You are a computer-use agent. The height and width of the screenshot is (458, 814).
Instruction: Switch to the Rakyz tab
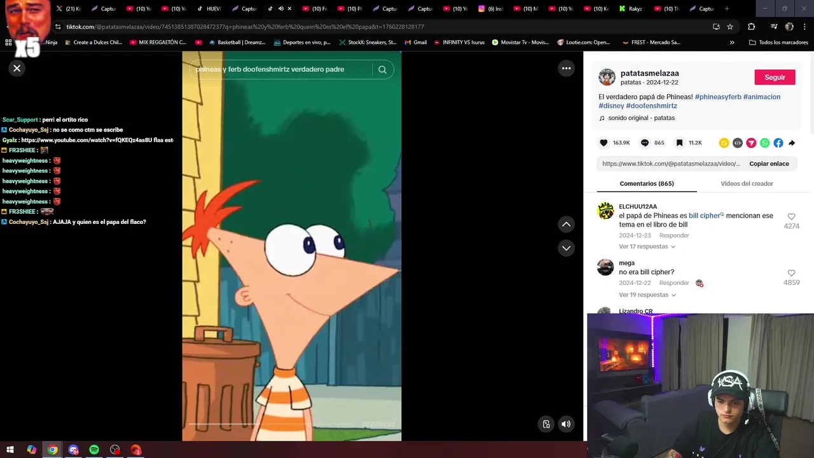click(x=630, y=9)
